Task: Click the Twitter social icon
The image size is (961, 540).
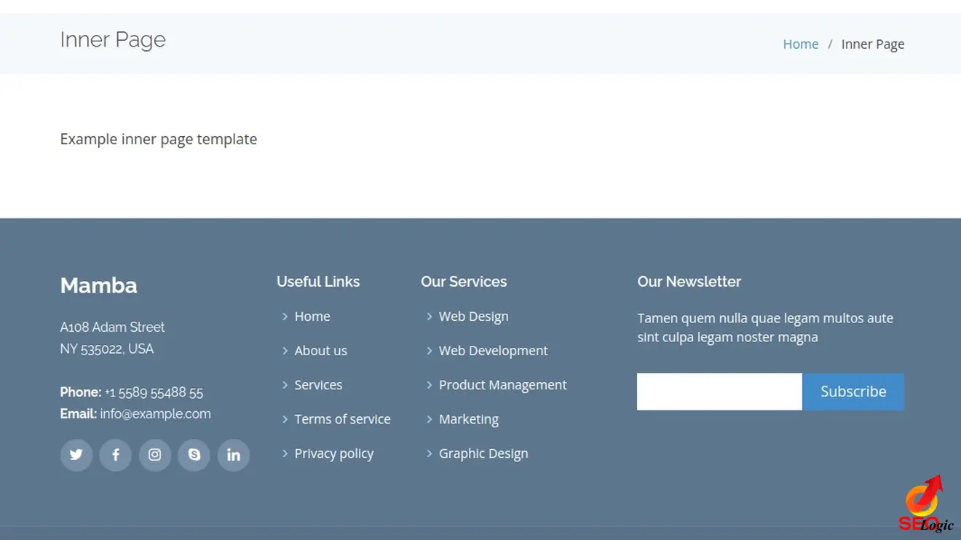Action: tap(76, 455)
